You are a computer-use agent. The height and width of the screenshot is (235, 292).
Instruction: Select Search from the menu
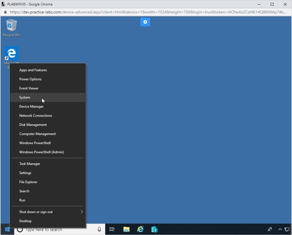click(48, 191)
